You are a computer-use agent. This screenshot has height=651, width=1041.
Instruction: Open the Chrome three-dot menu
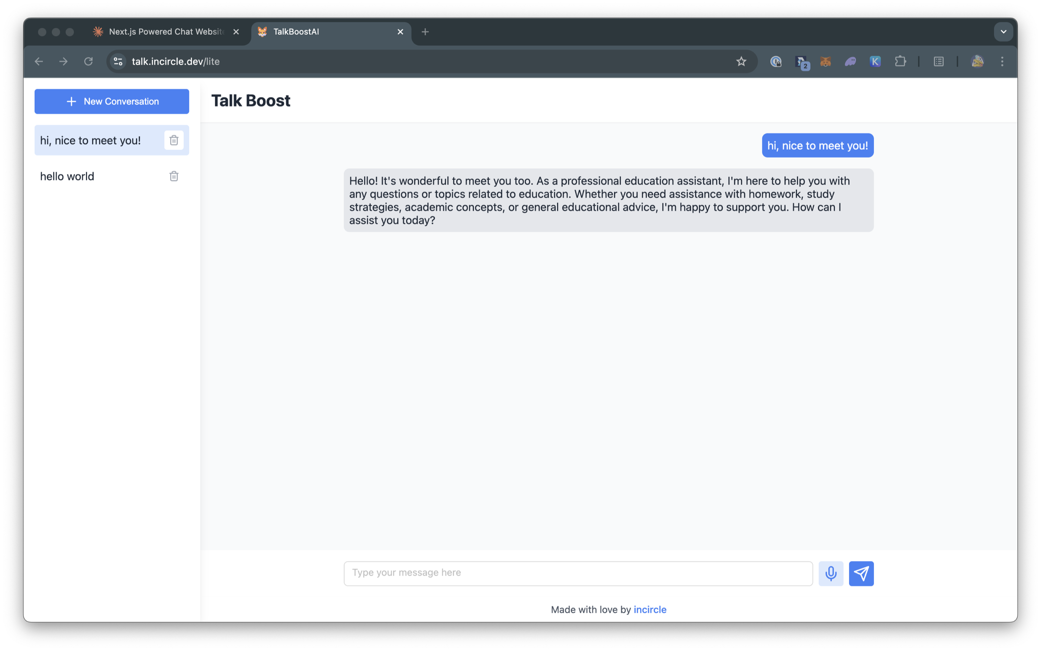click(1002, 62)
